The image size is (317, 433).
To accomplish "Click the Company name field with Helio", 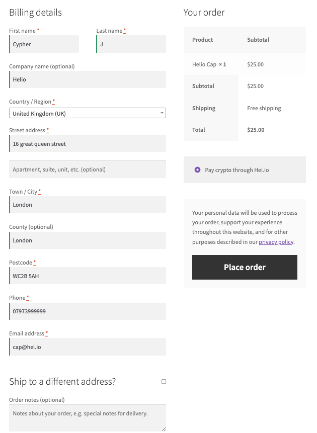I will (88, 79).
